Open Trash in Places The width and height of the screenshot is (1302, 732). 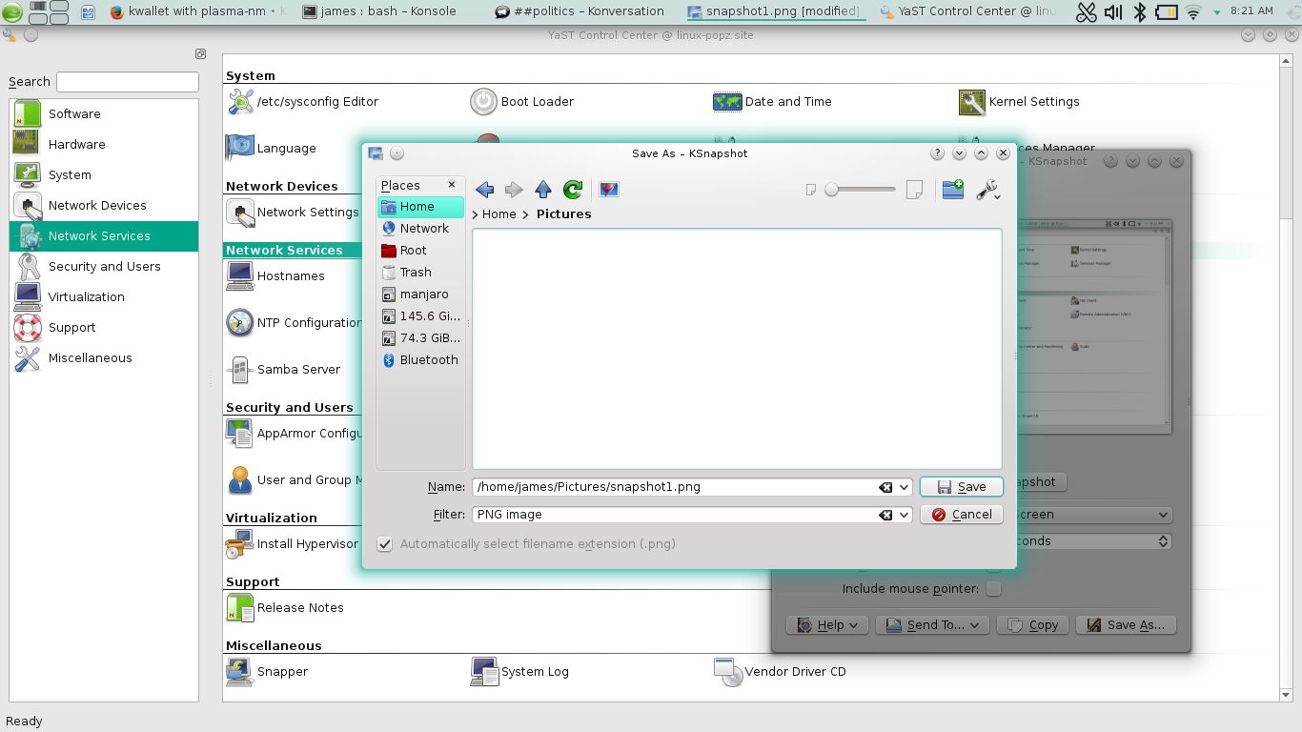[420, 273]
